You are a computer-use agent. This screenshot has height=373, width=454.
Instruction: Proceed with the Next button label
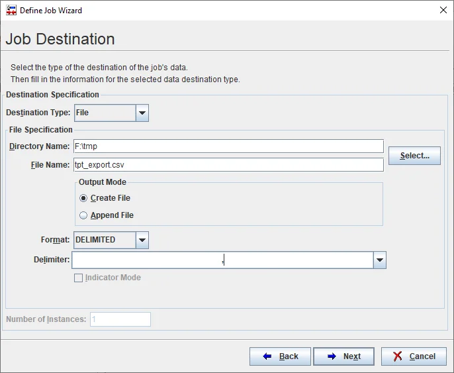coord(351,356)
